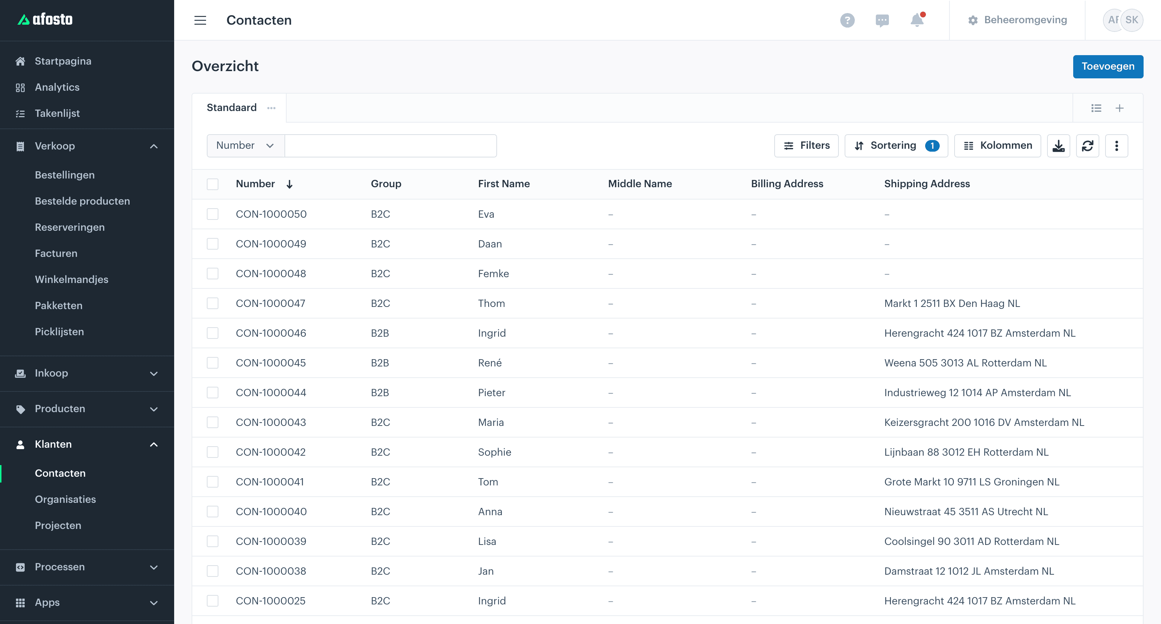Image resolution: width=1161 pixels, height=624 pixels.
Task: Click the search text input field
Action: pos(391,146)
